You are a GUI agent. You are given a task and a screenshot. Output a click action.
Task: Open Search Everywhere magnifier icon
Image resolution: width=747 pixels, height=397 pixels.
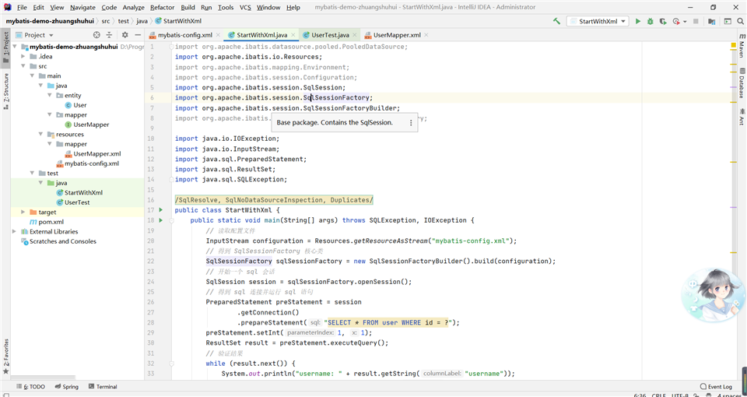pos(740,21)
